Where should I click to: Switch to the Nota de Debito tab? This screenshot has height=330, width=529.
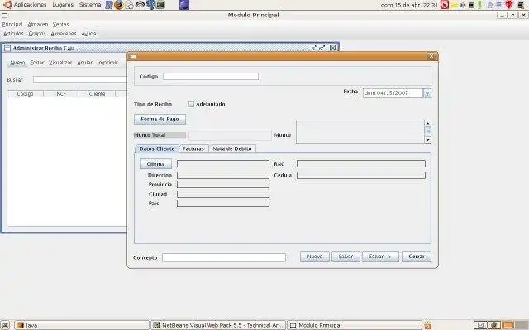point(232,148)
